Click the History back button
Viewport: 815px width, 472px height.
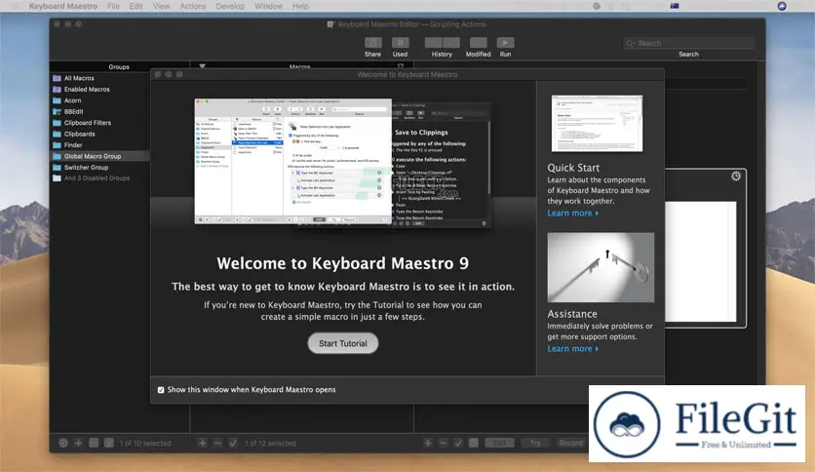click(433, 43)
